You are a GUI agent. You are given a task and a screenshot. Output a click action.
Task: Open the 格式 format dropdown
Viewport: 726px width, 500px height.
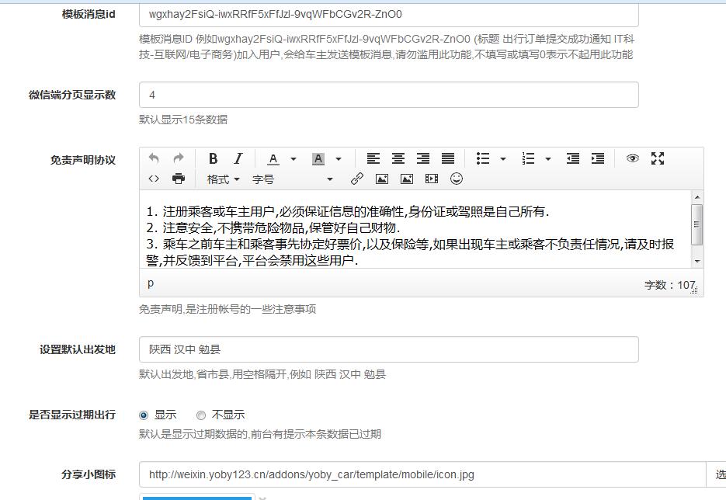(x=223, y=179)
